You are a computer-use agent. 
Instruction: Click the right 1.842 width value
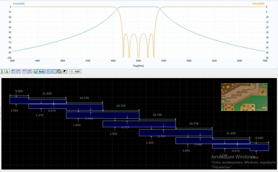coord(186,151)
